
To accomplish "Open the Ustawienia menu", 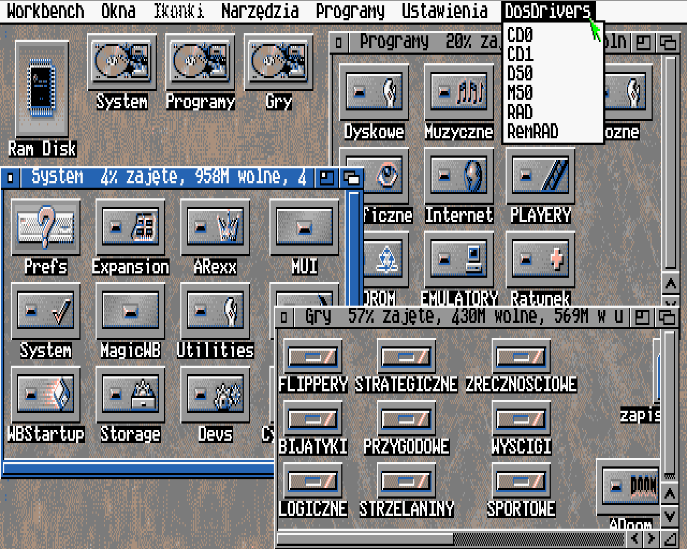I will 444,11.
